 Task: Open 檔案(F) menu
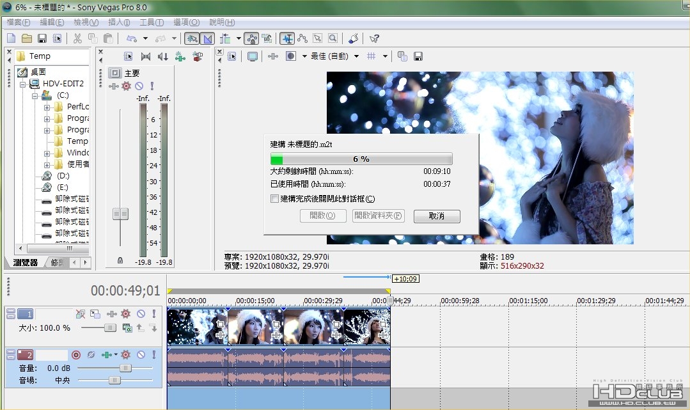(18, 22)
